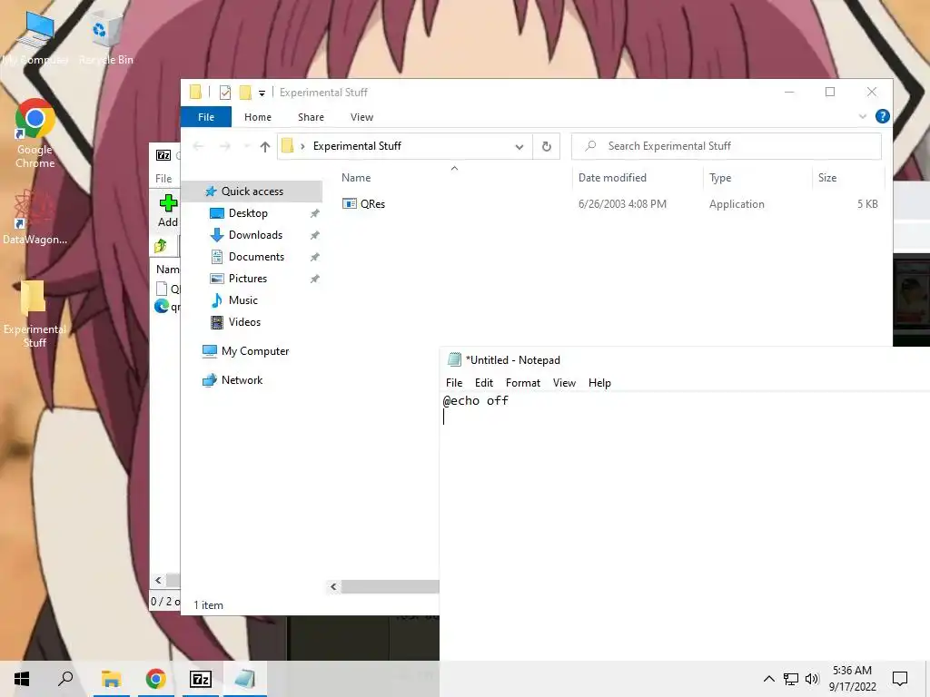This screenshot has width=930, height=697.
Task: Open the Recycle Bin desktop icon
Action: coord(105,37)
